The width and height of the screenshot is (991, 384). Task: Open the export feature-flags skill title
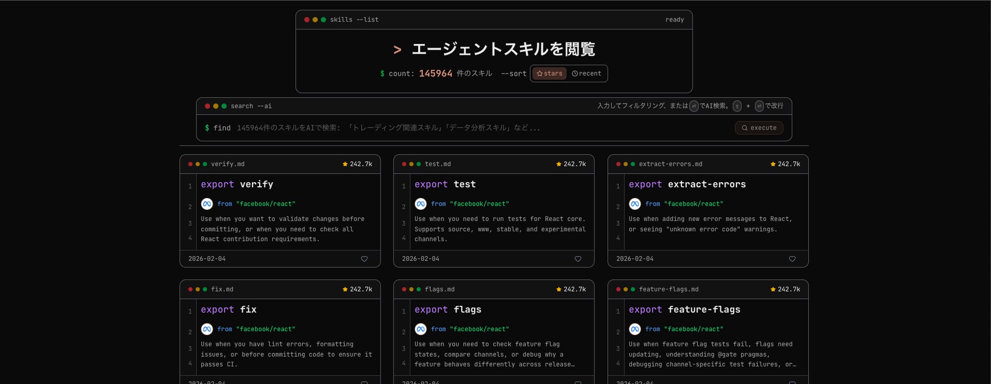(684, 309)
